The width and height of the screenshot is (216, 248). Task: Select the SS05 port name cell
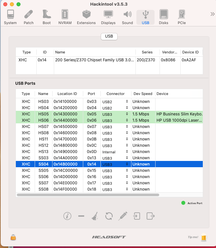43,170
